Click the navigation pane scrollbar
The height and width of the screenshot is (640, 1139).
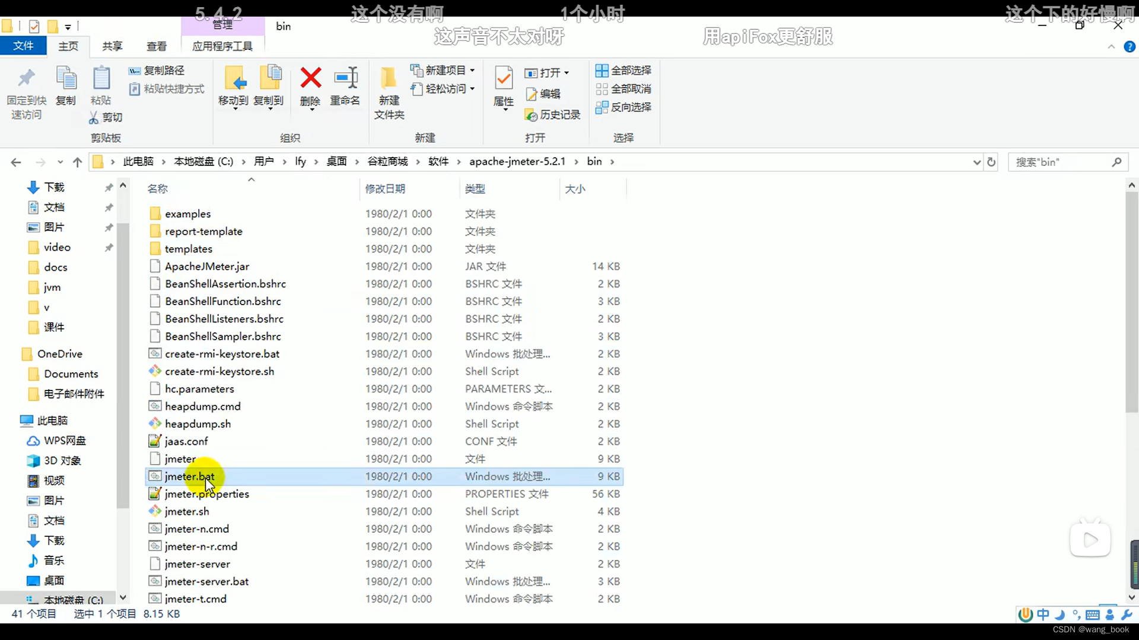[123, 364]
